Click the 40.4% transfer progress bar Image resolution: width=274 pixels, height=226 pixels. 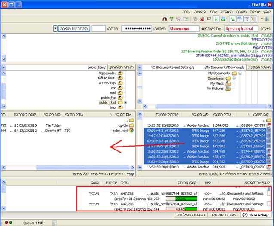pyautogui.click(x=181, y=209)
